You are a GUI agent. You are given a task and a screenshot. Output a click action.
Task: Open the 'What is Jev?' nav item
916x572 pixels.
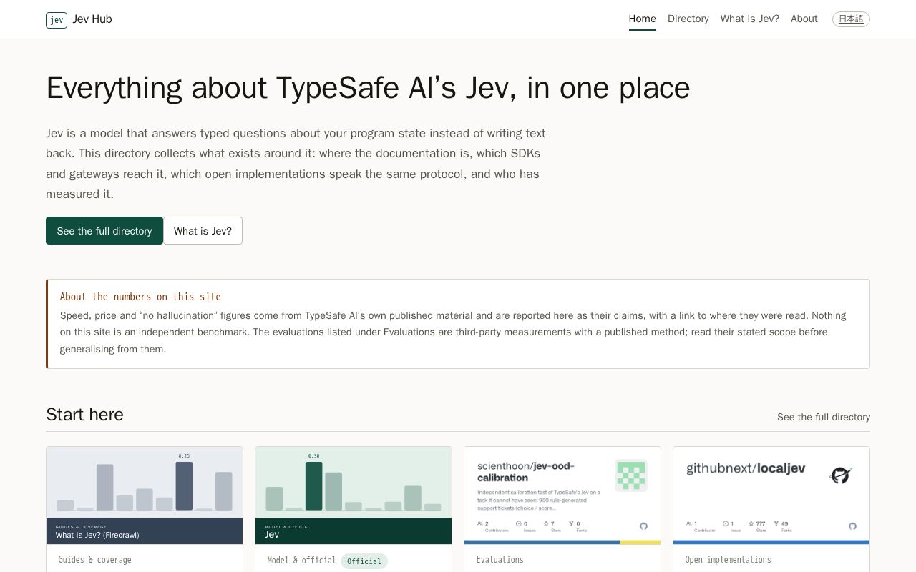[750, 19]
